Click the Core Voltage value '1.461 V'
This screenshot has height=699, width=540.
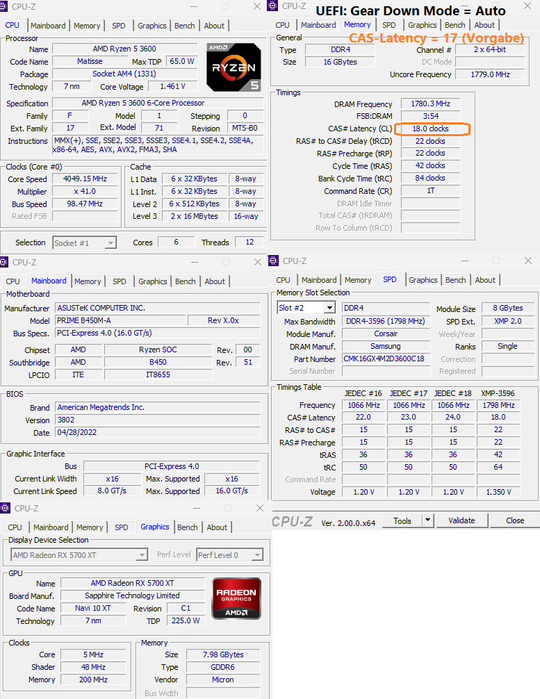coord(172,86)
